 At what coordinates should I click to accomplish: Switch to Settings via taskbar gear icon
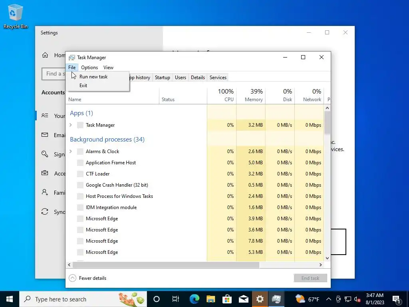click(260, 299)
